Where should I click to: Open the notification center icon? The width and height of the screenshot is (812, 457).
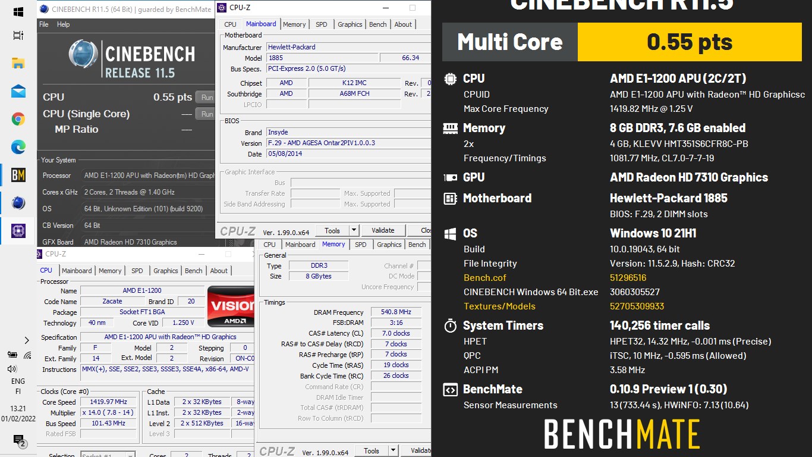click(18, 440)
